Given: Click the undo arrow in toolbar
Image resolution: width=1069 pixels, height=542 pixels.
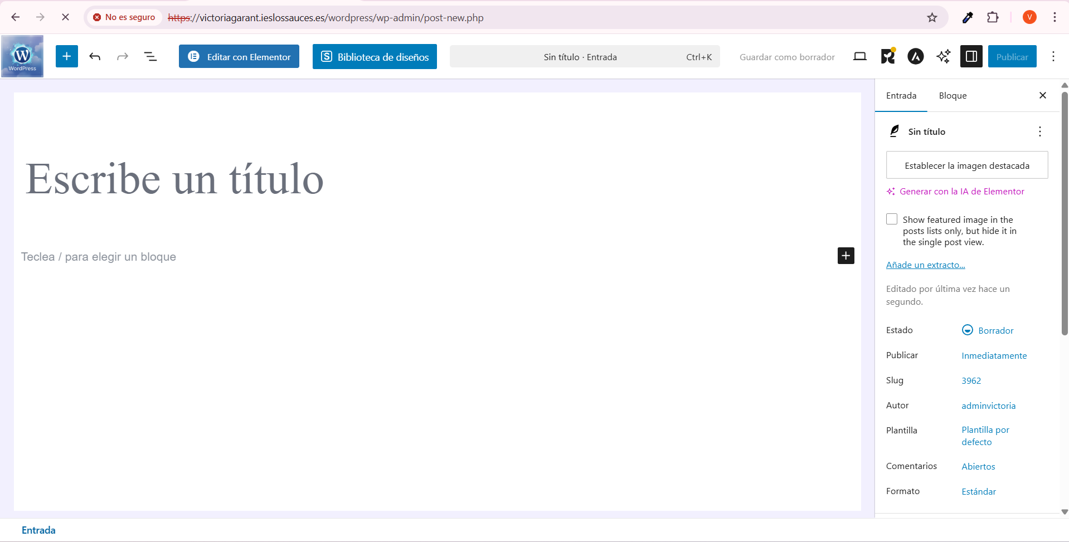Looking at the screenshot, I should click(95, 56).
